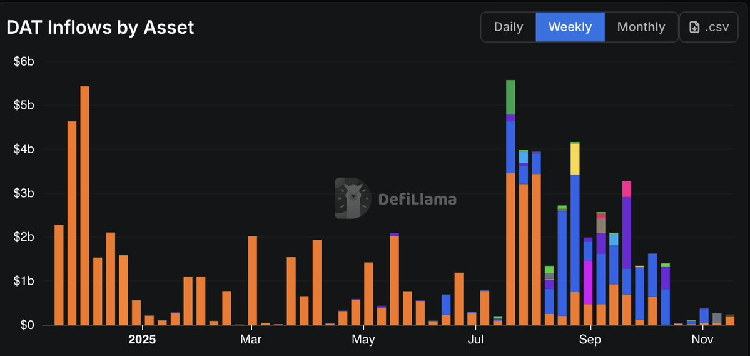The image size is (750, 356).
Task: Click the DAT Inflows by Asset title
Action: pyautogui.click(x=100, y=28)
